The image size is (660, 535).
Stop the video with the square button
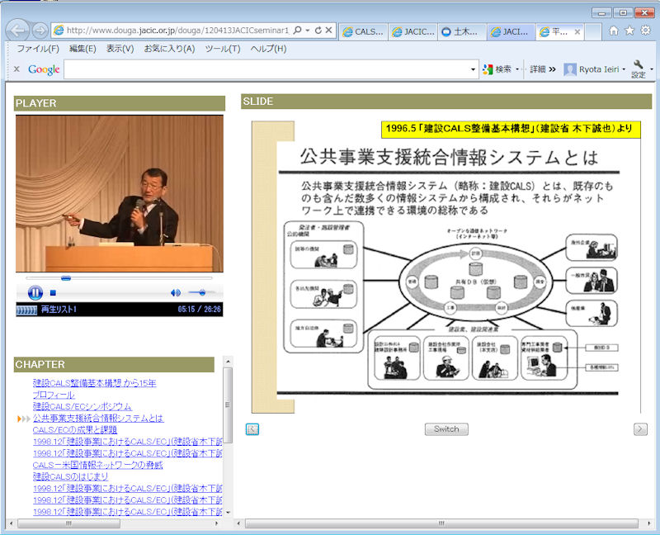(x=53, y=293)
